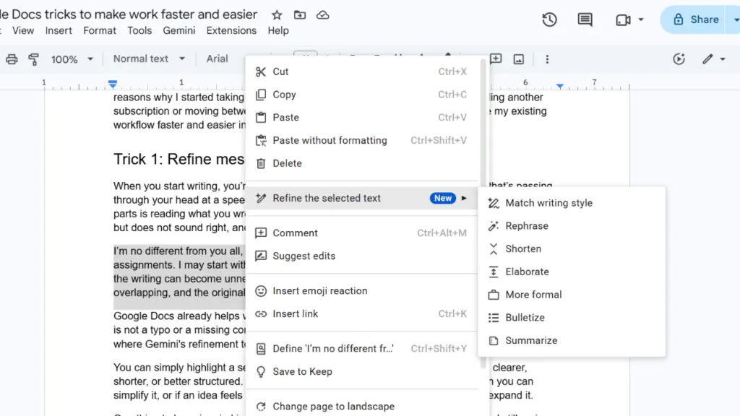Choose Bulletize option

point(572,318)
